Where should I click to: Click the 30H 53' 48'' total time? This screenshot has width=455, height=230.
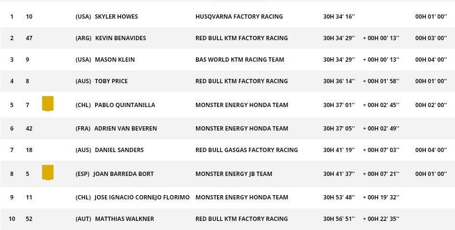point(339,197)
